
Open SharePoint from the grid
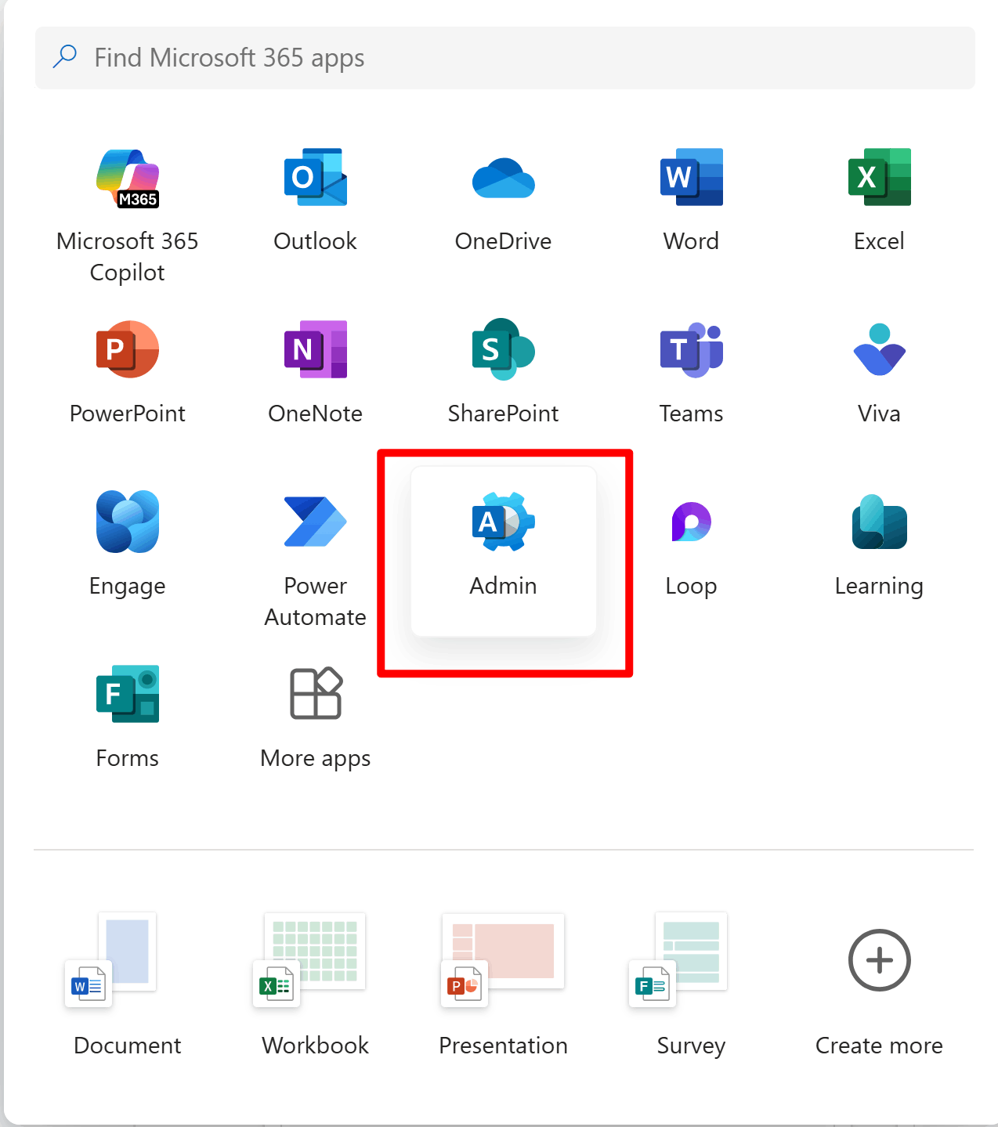coord(504,372)
